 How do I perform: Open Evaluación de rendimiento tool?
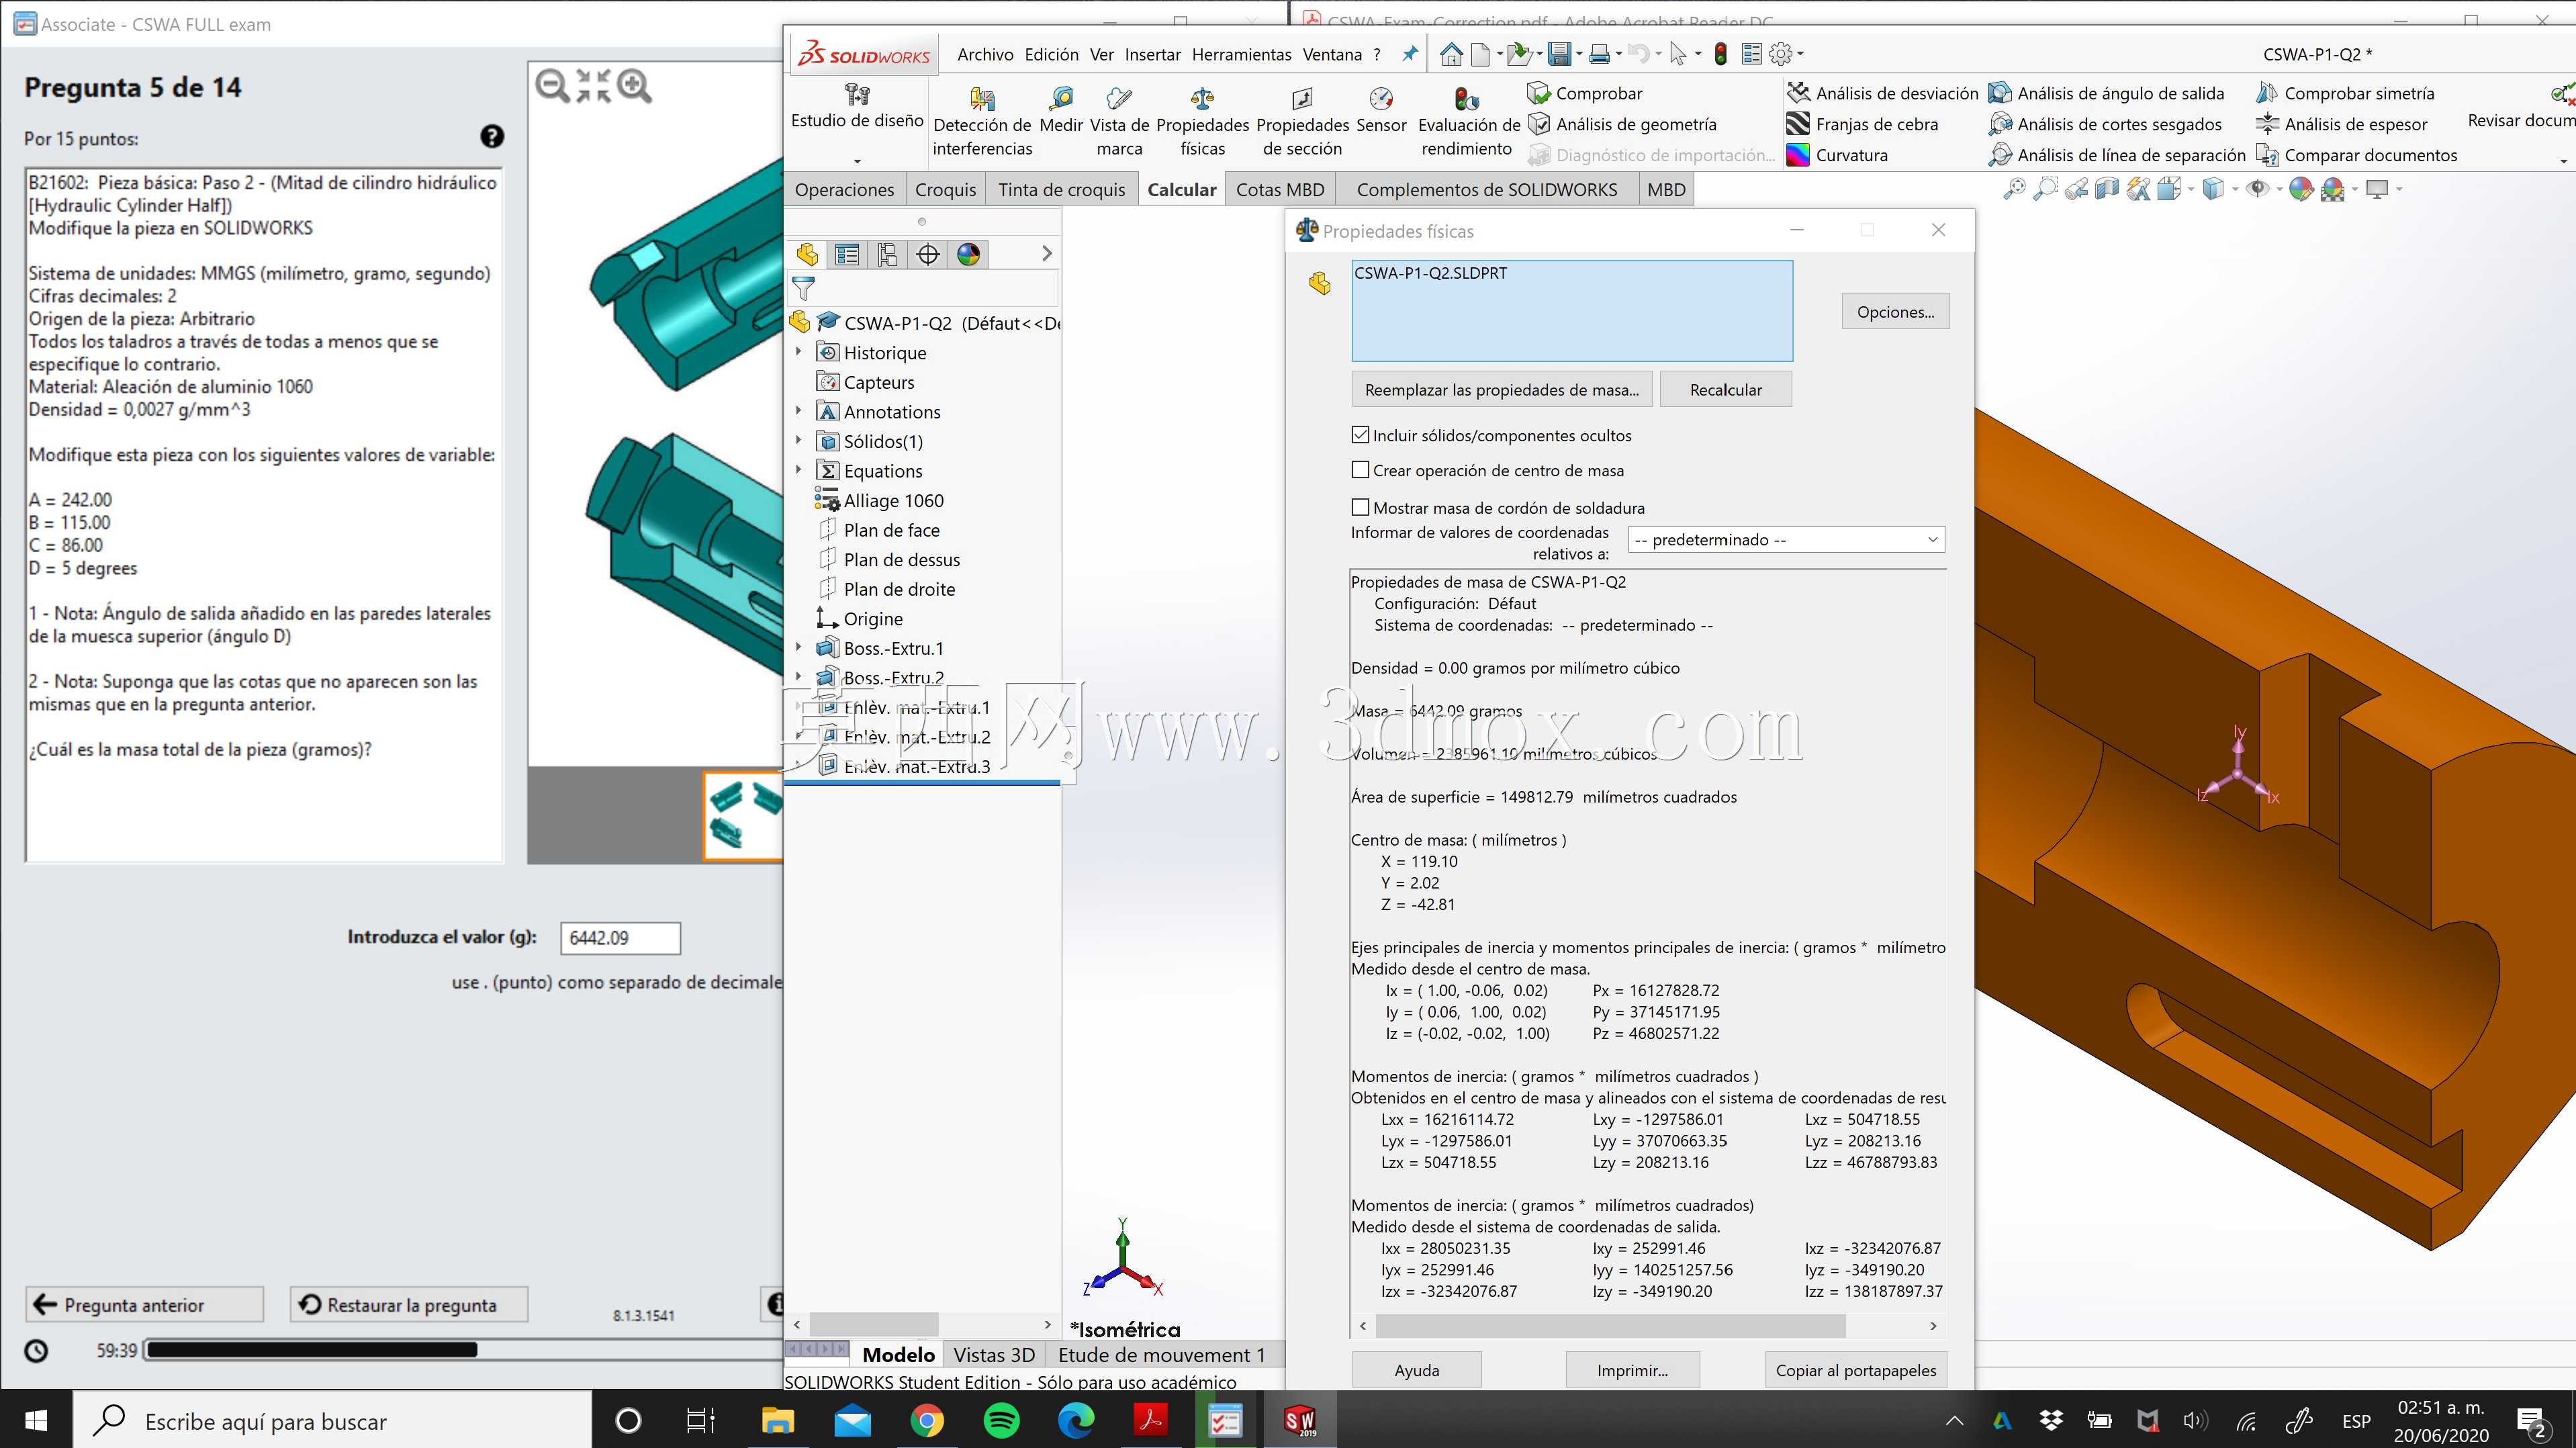[1467, 122]
